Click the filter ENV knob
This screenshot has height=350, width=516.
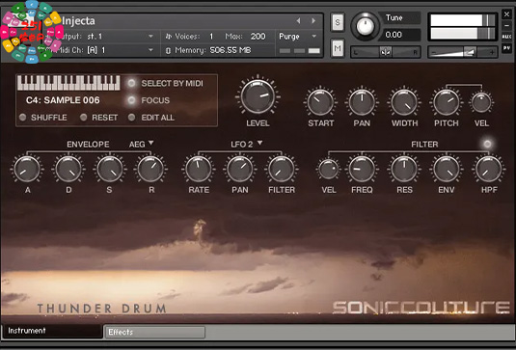[x=447, y=169]
